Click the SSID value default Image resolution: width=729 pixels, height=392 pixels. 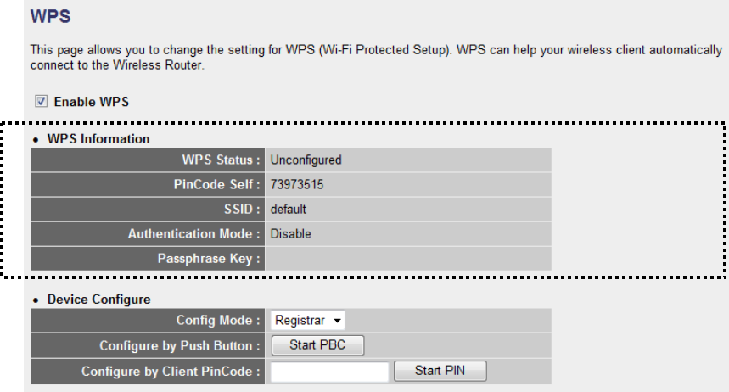click(x=288, y=209)
